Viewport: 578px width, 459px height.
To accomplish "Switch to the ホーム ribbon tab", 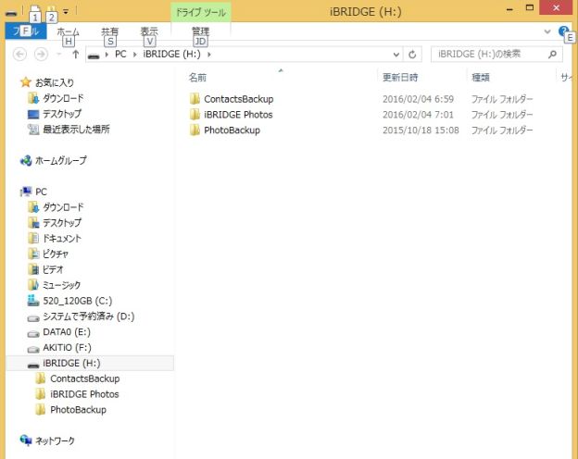I will point(69,31).
